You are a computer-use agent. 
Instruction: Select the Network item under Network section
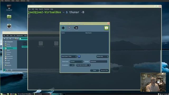[x=9, y=65]
